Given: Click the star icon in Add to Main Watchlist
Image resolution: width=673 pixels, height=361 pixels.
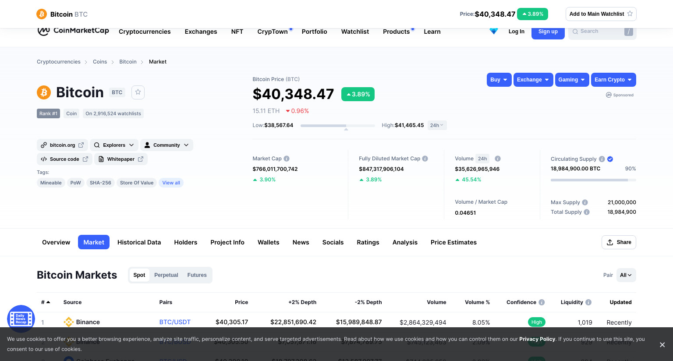Looking at the screenshot, I should tap(630, 14).
